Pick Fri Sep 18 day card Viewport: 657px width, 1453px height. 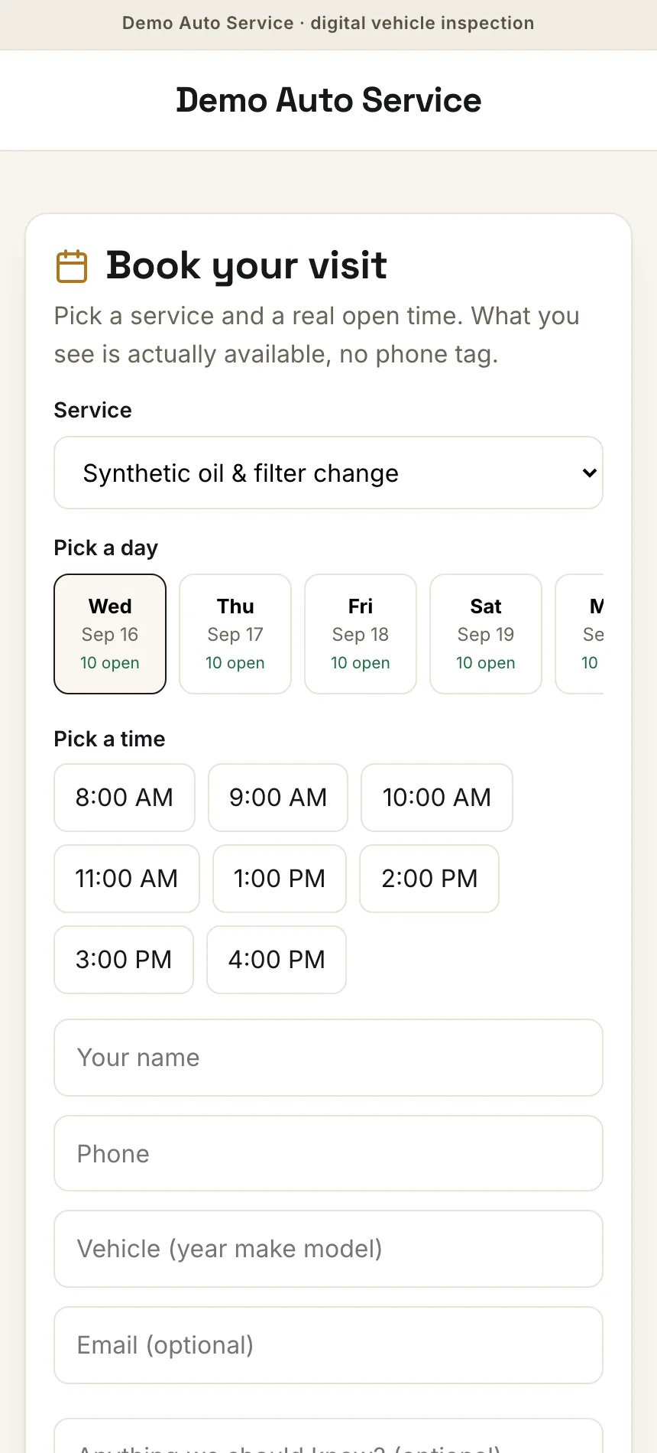click(x=361, y=634)
